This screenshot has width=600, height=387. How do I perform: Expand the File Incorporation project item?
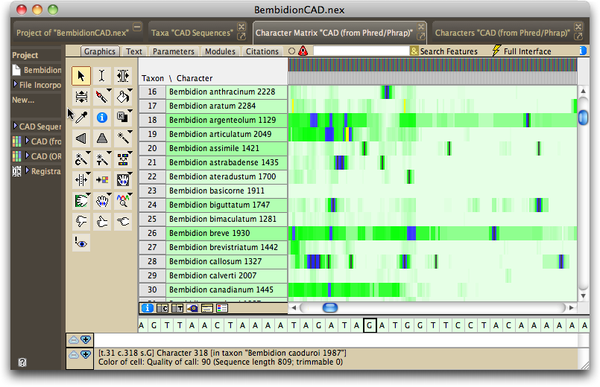click(16, 84)
